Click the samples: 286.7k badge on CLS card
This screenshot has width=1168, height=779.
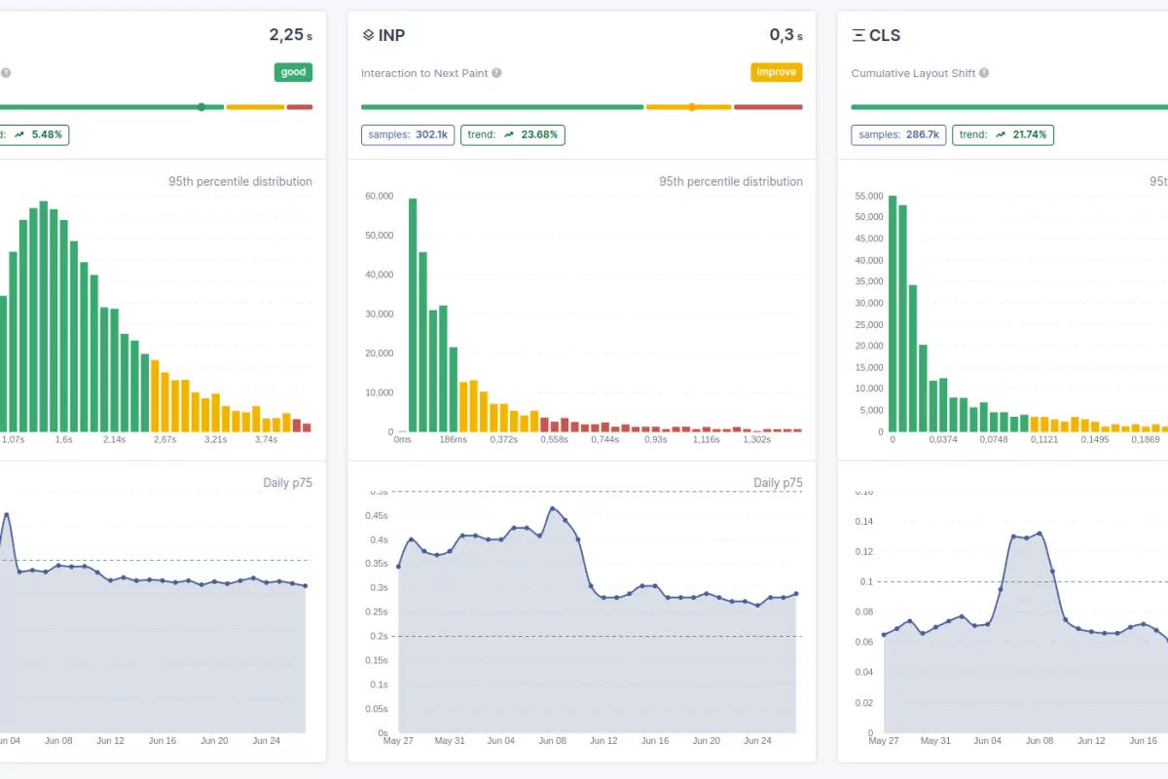tap(897, 134)
